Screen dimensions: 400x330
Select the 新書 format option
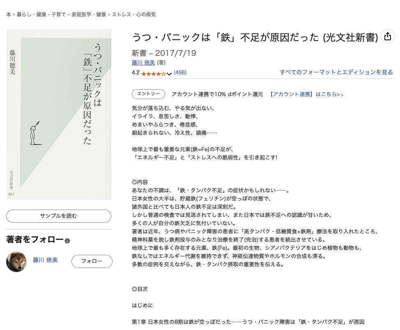136,53
